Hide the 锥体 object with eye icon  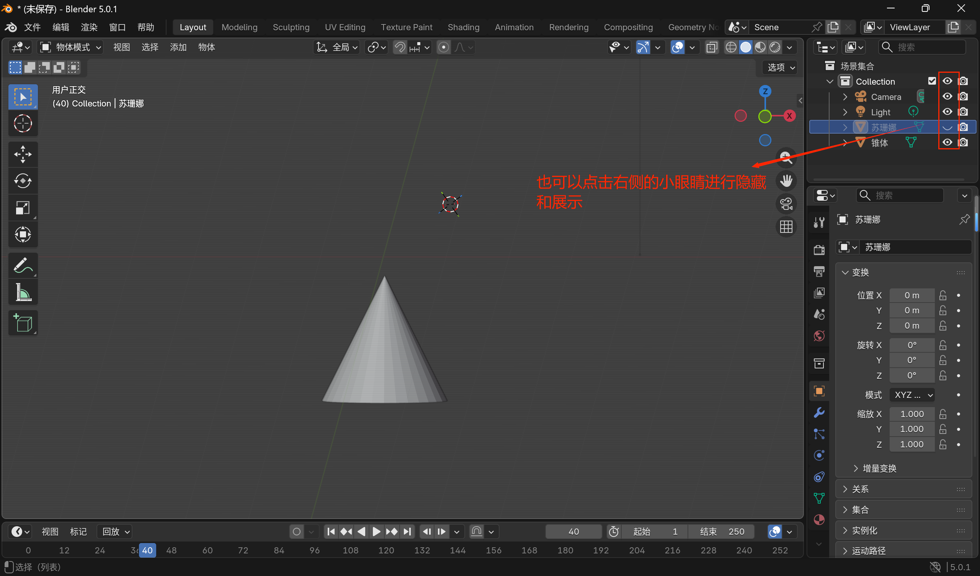pyautogui.click(x=947, y=142)
